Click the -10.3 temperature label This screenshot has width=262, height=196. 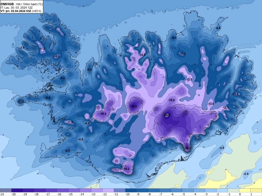pos(182,54)
